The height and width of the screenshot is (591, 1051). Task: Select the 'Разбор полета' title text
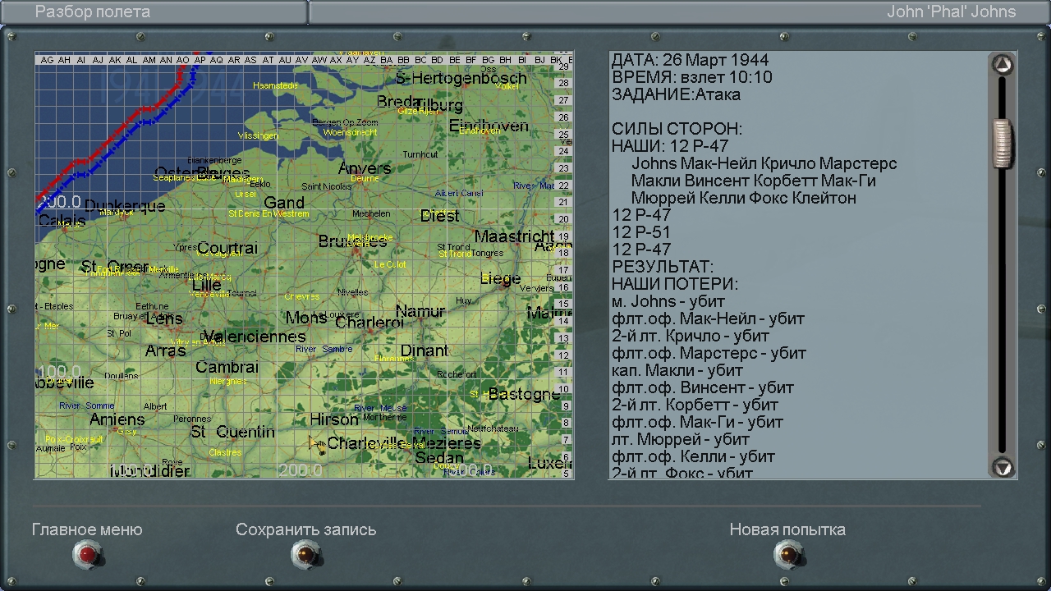pos(93,11)
